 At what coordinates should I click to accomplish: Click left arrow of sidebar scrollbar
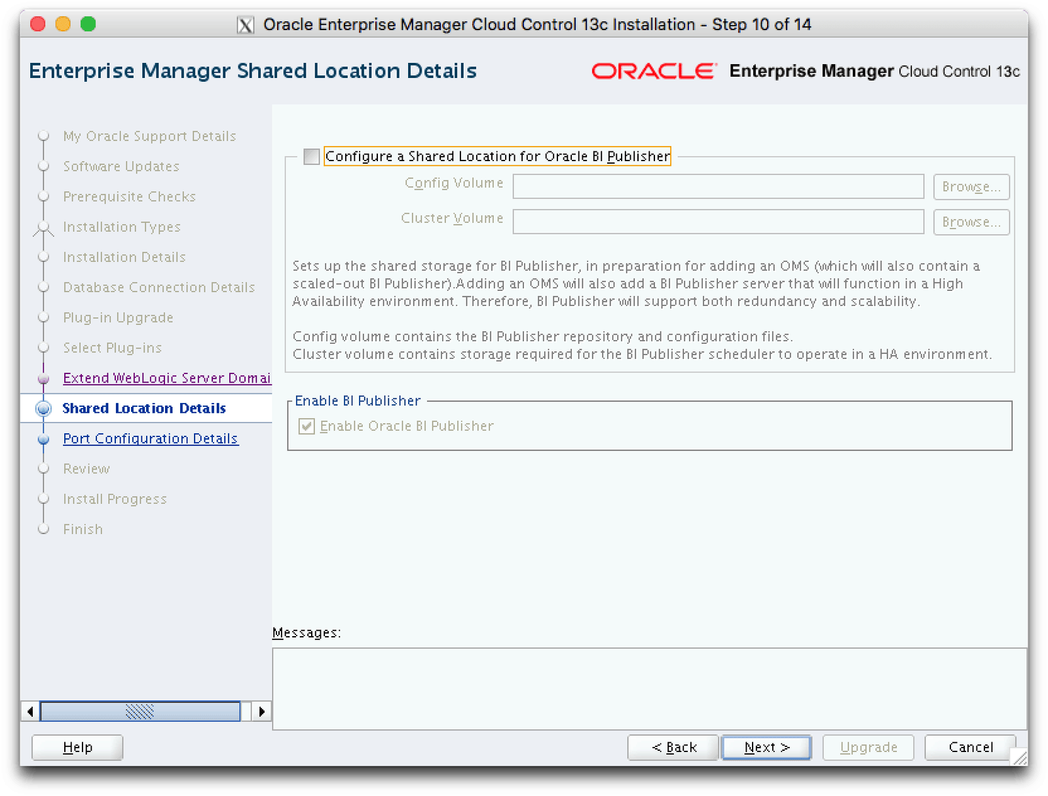(30, 711)
